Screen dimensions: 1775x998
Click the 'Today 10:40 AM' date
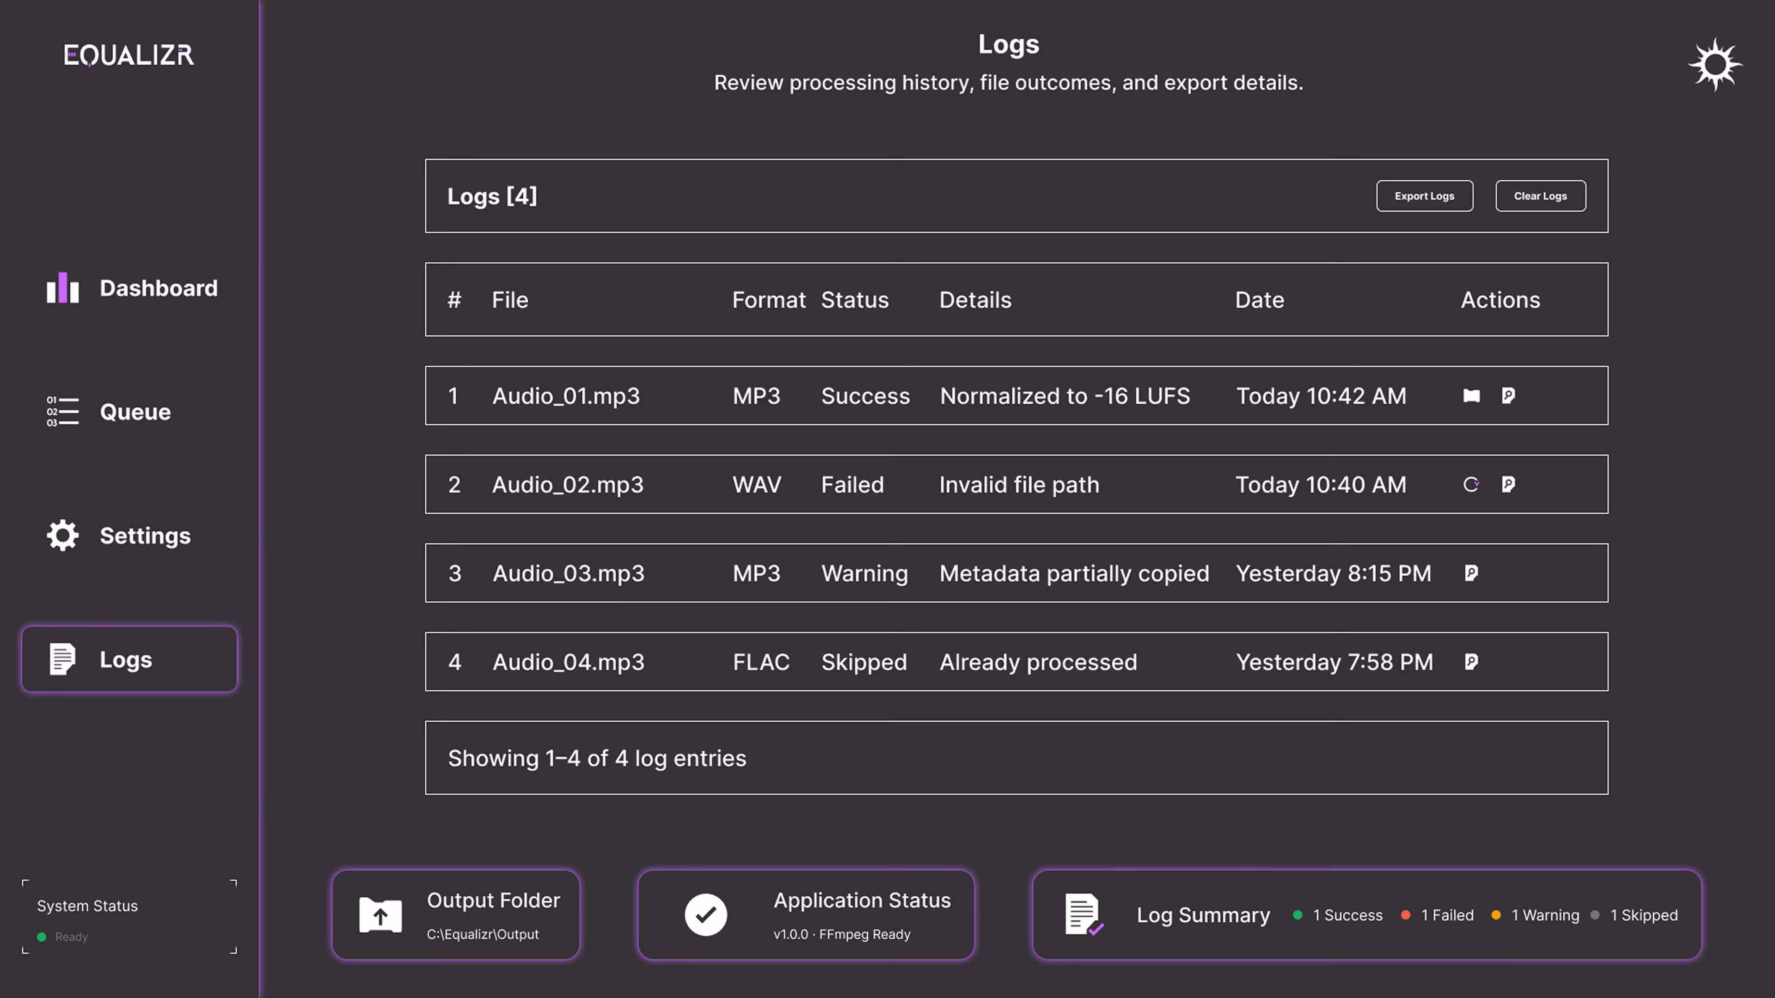pyautogui.click(x=1321, y=485)
